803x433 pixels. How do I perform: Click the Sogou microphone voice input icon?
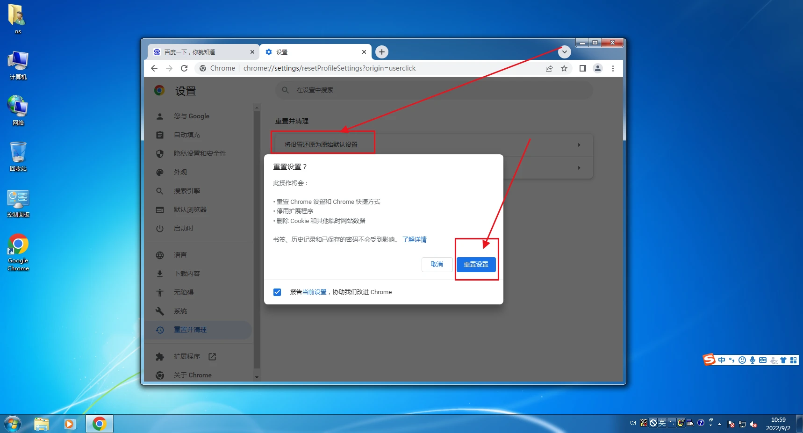(753, 360)
